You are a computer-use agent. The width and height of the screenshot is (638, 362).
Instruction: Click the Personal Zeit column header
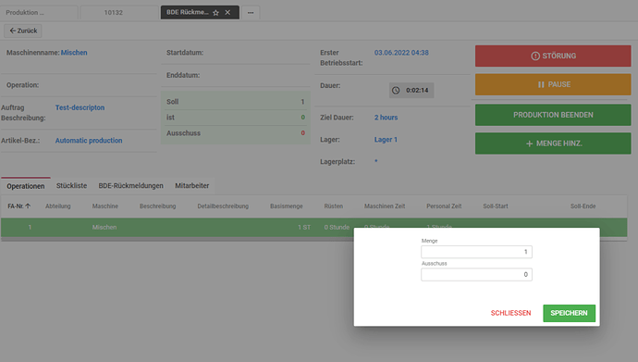(x=444, y=206)
